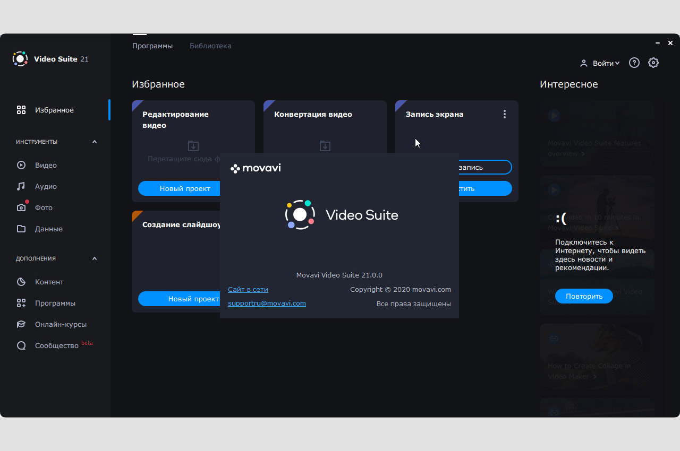
Task: Switch to the Программы tab
Action: click(x=152, y=46)
